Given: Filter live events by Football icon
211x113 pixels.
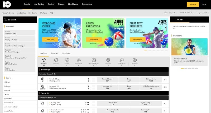Looking at the screenshot, I should click(56, 60).
